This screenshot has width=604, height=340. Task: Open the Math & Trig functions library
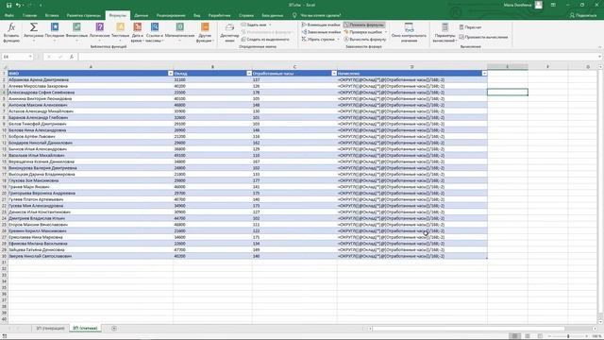(x=179, y=32)
